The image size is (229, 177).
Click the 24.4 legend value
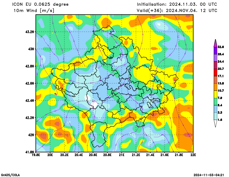tap(221, 62)
